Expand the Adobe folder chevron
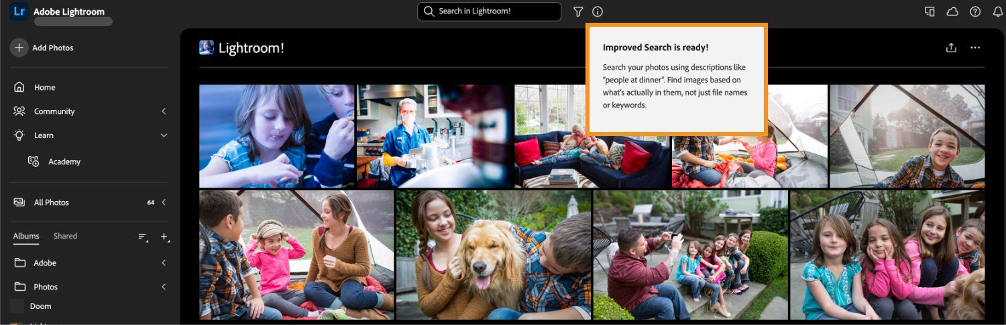The width and height of the screenshot is (1006, 325). [164, 263]
